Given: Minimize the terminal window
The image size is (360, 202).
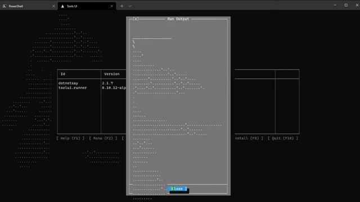Looking at the screenshot, I should click(x=335, y=5).
